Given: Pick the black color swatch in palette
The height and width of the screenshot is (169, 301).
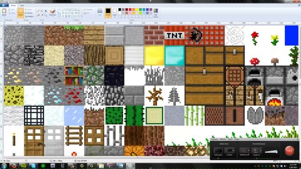Looking at the screenshot, I should coord(120,9).
